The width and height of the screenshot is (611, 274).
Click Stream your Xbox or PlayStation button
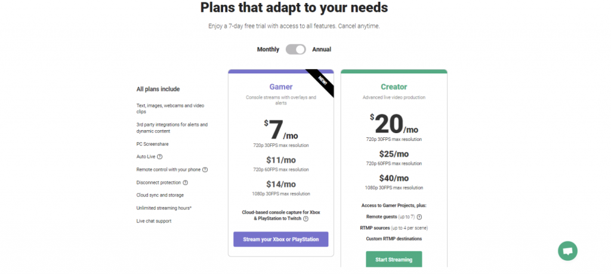(280, 239)
